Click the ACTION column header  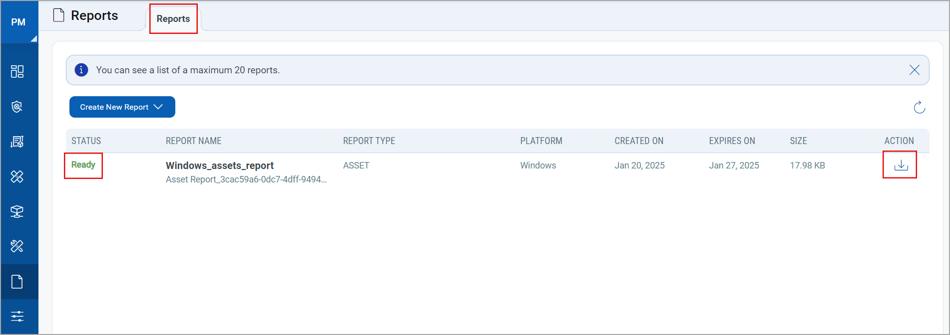pos(900,141)
